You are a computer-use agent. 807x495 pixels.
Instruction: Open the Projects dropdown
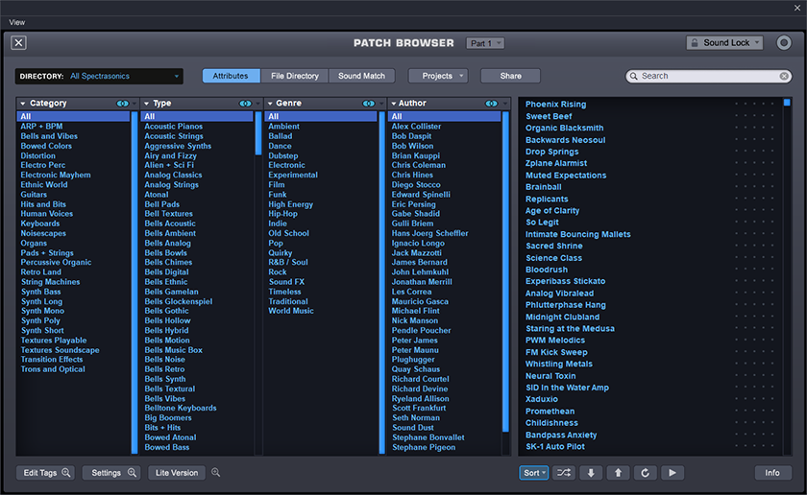point(438,76)
